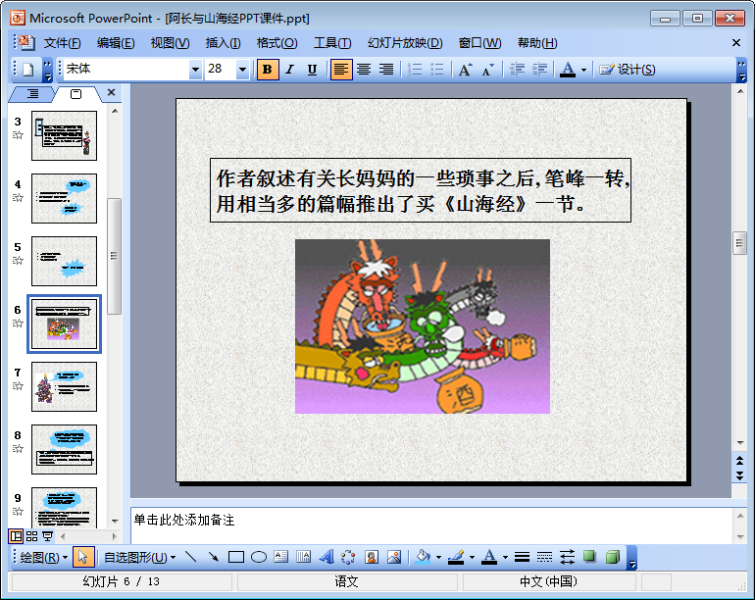755x600 pixels.
Task: Open drawing toolbar Font Color dropdown arrow
Action: click(505, 558)
